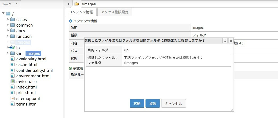The width and height of the screenshot is (278, 118).
Task: Click the sitemap.xml file icon
Action: (x=13, y=98)
